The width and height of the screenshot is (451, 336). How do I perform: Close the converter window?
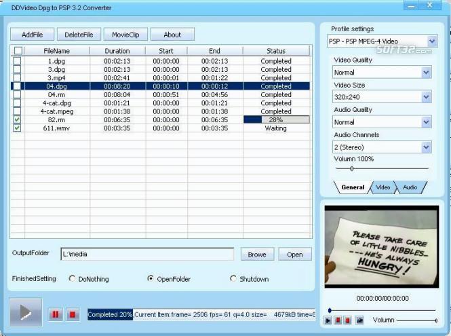(430, 5)
